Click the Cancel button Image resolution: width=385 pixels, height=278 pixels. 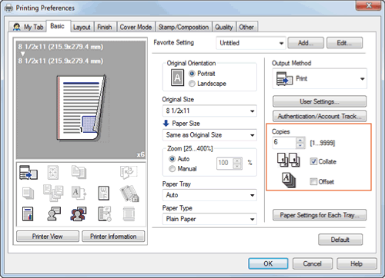313,263
